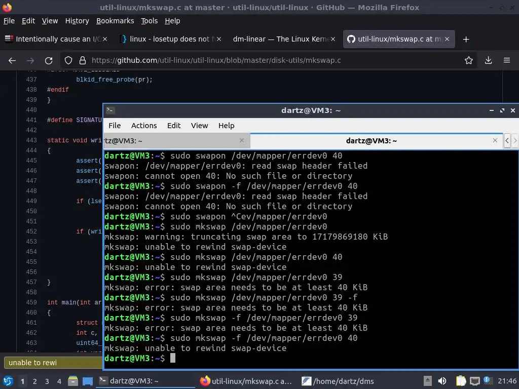Click line number 459 in GitHub code
Image resolution: width=519 pixels, height=389 pixels.
coord(31,302)
